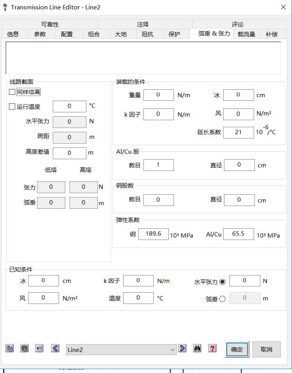This screenshot has width=292, height=373.
Task: Click the 延长系数 input field
Action: coord(238,132)
